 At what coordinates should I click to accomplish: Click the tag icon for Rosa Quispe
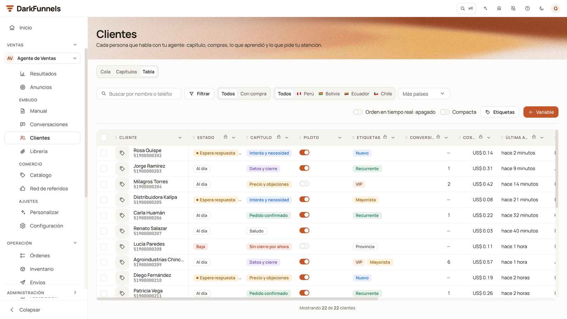click(122, 153)
